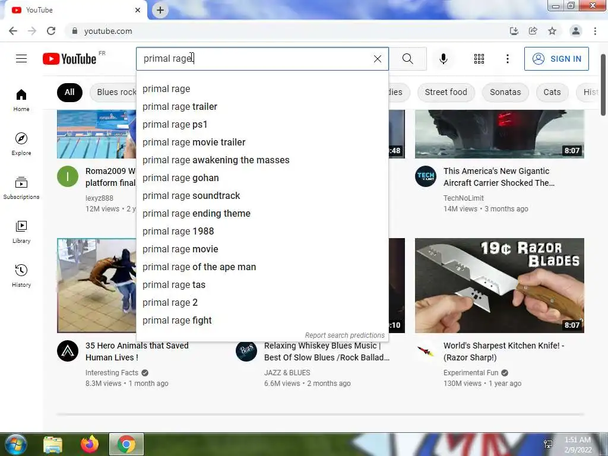The image size is (608, 456).
Task: Select the 'Cats' filter chip
Action: pos(552,92)
